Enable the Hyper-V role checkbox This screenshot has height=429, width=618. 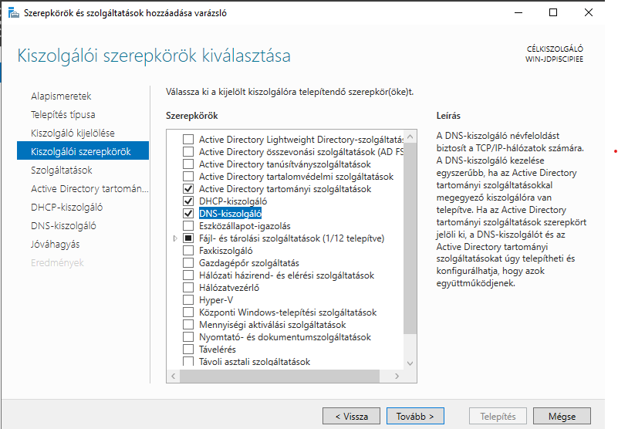tap(187, 300)
